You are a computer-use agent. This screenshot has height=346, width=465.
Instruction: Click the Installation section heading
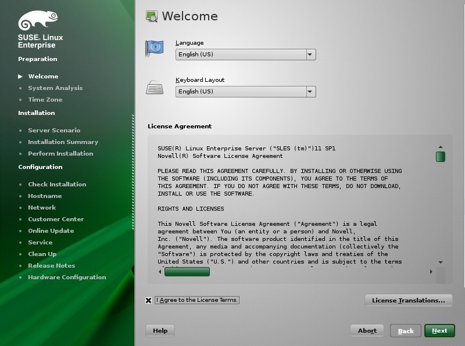tap(37, 113)
